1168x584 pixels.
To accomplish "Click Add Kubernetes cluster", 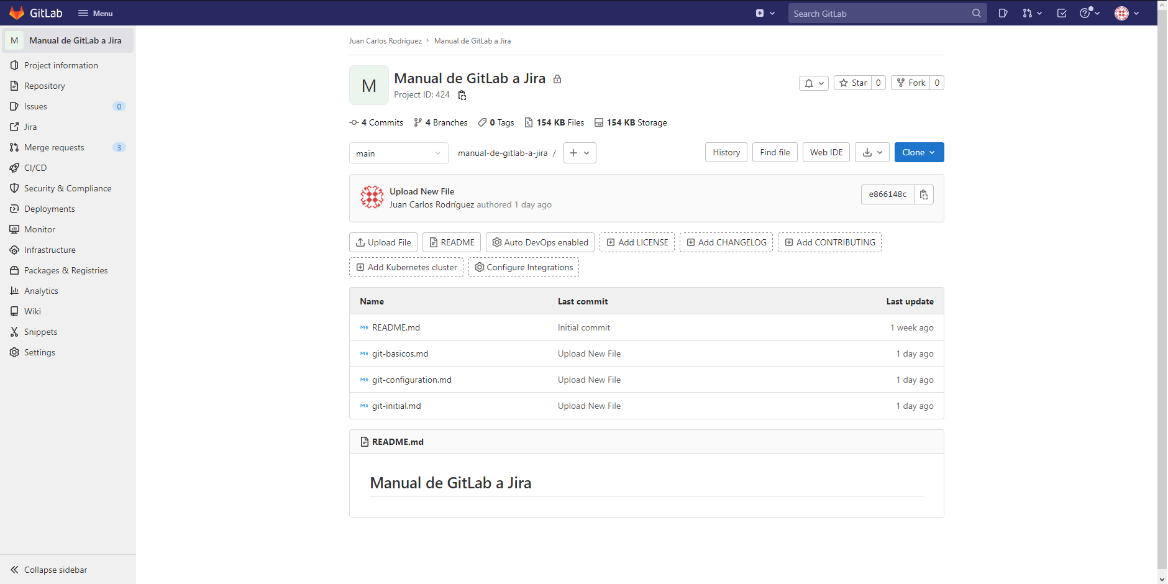I will [x=406, y=267].
